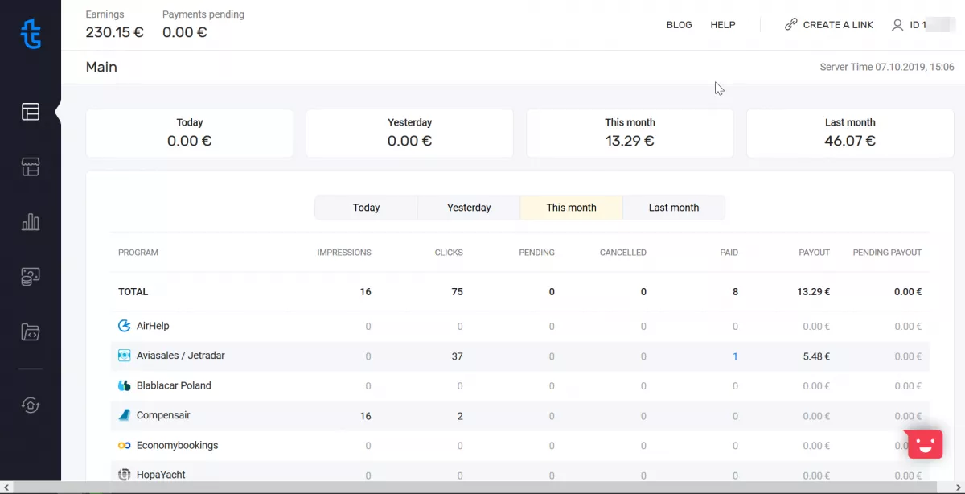Click the paid count 1 for Aviasales
This screenshot has width=965, height=494.
(x=735, y=356)
